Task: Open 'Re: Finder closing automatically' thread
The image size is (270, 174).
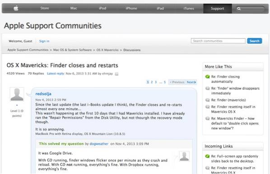Action: click(225, 79)
